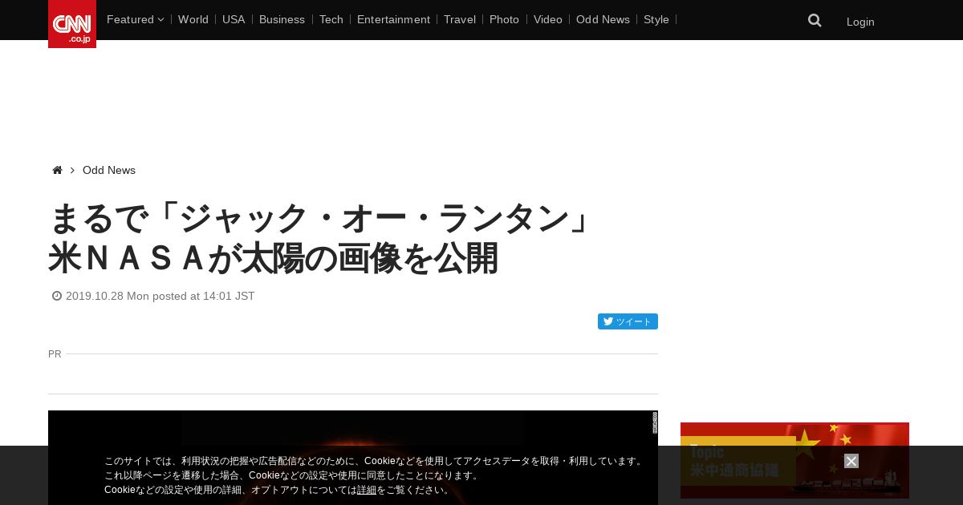Image resolution: width=963 pixels, height=505 pixels.
Task: Open the Entertainment section
Action: coord(393,19)
